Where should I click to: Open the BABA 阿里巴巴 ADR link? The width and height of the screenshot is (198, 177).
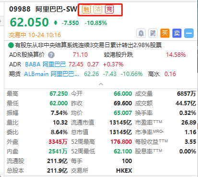[x=46, y=64]
